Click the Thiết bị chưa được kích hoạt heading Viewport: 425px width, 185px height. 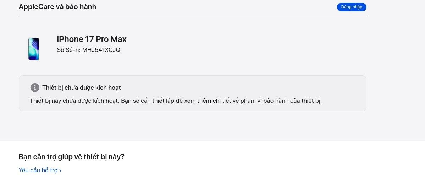coord(82,88)
